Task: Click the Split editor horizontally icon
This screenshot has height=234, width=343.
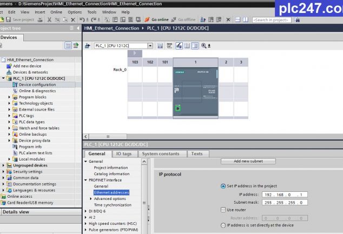Action: click(238, 19)
